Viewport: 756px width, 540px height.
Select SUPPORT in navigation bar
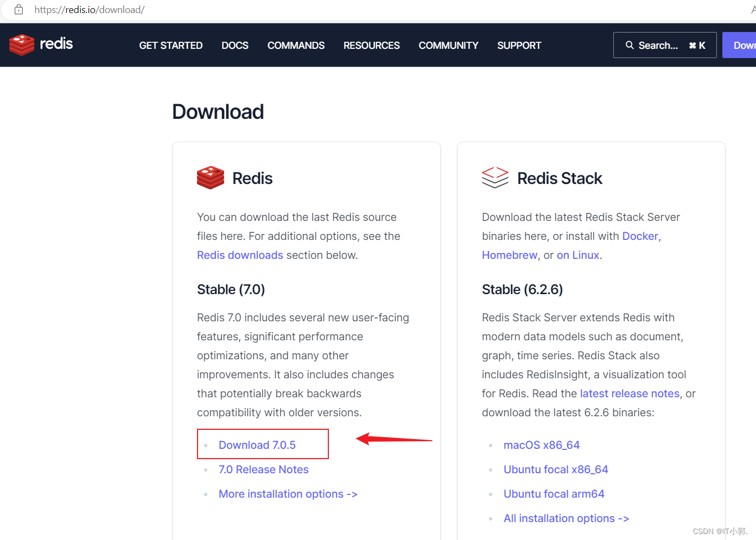(519, 46)
